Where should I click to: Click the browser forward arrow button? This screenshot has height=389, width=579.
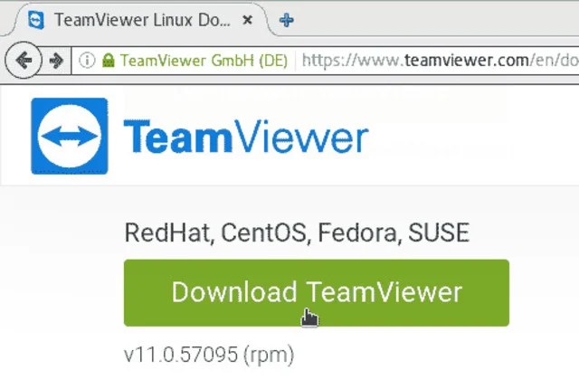point(56,61)
